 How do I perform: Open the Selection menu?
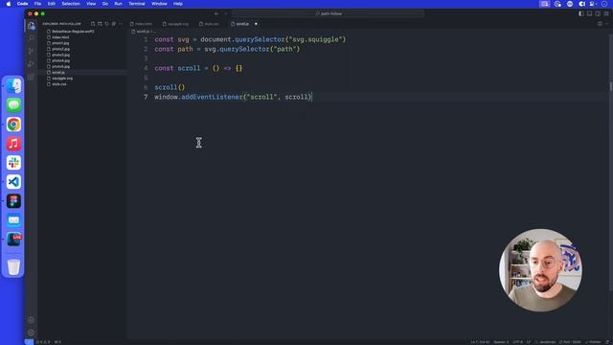coord(71,4)
